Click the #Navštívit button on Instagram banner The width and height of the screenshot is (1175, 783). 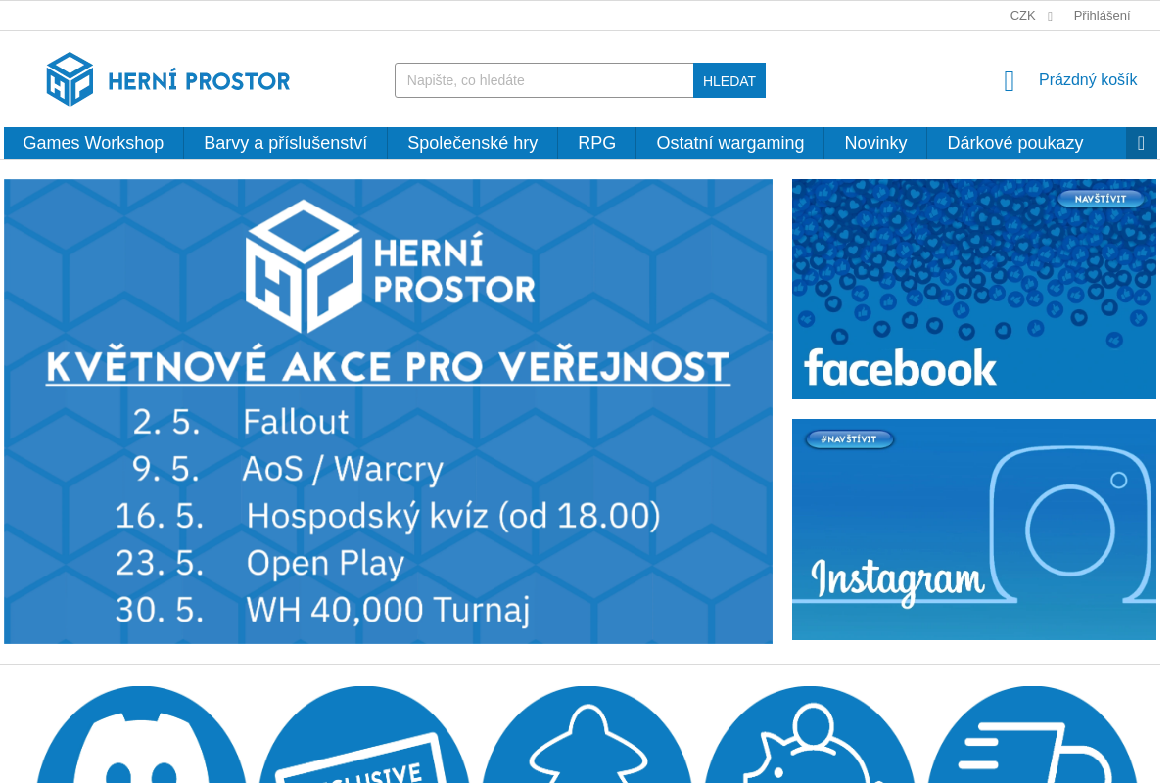(x=850, y=439)
